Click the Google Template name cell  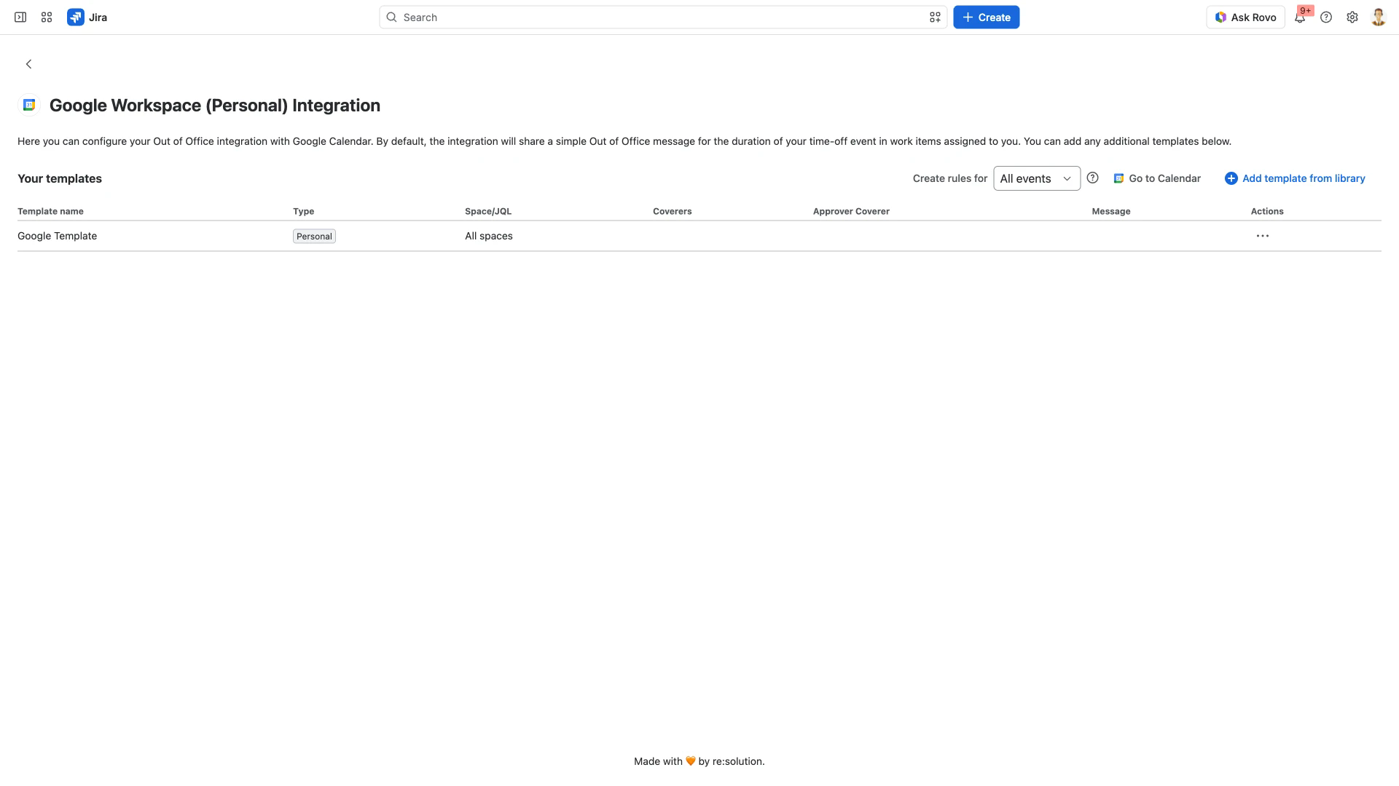(57, 236)
